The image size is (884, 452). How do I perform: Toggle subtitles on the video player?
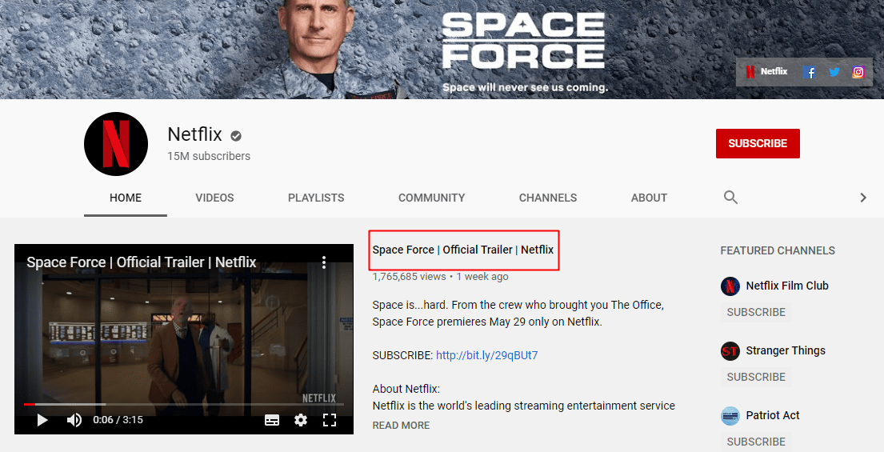pos(272,420)
